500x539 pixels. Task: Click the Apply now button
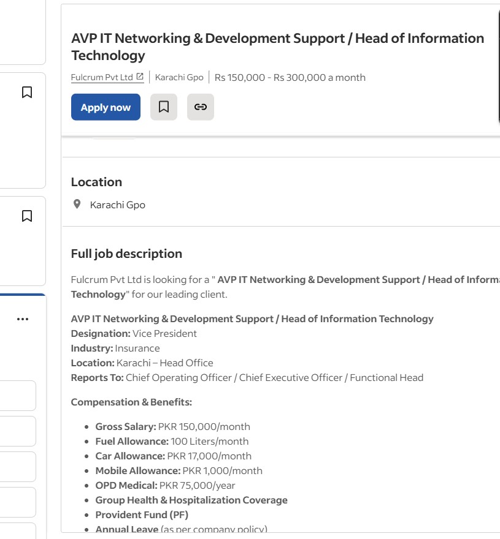(x=106, y=107)
